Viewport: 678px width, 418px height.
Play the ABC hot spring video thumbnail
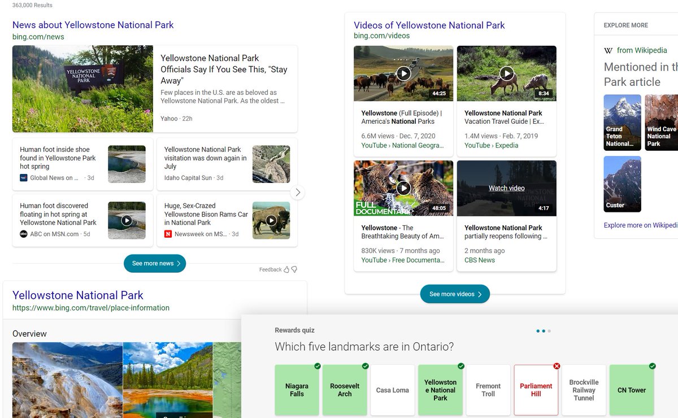127,220
